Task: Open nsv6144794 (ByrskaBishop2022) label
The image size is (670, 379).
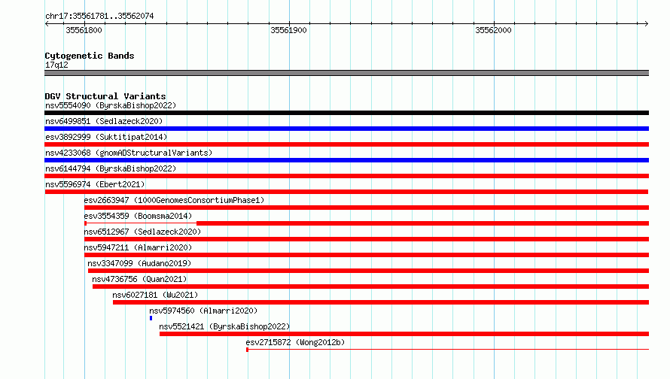Action: tap(111, 168)
